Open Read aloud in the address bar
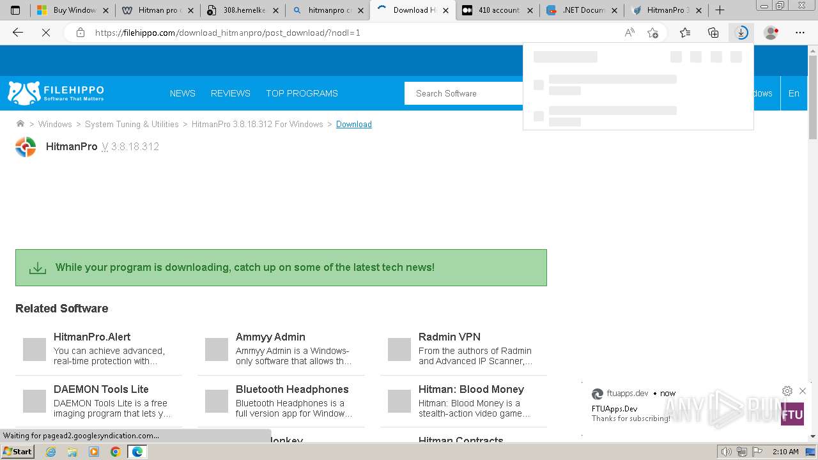The width and height of the screenshot is (818, 460). pyautogui.click(x=629, y=33)
